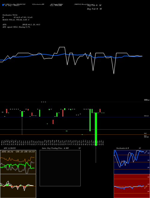Open the blue Stochastics chart panel

point(132,162)
